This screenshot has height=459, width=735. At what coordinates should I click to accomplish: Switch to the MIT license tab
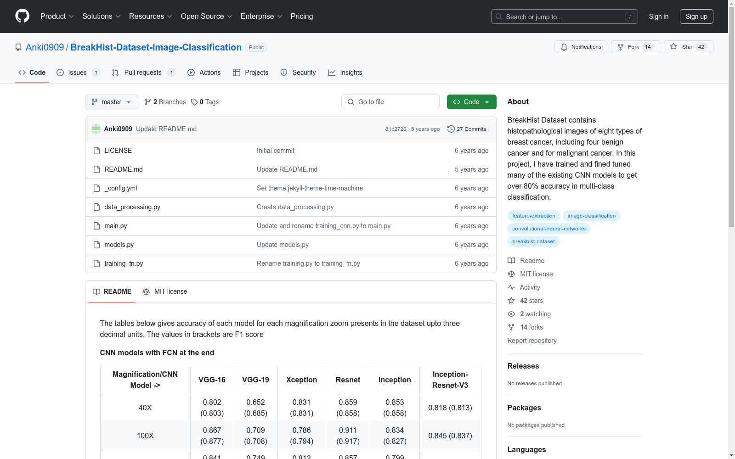[165, 291]
